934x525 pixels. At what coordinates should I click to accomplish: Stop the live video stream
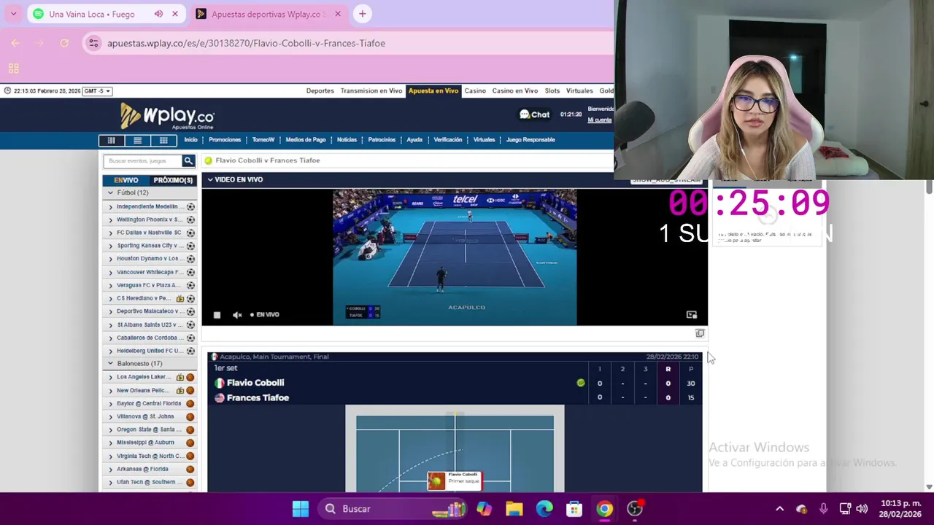(x=217, y=315)
